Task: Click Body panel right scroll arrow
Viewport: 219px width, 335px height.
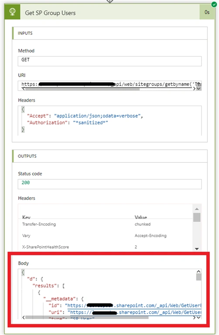Action: [194, 318]
